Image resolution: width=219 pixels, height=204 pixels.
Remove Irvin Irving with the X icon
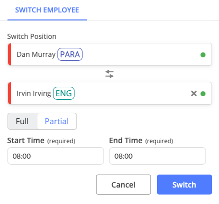click(x=194, y=93)
